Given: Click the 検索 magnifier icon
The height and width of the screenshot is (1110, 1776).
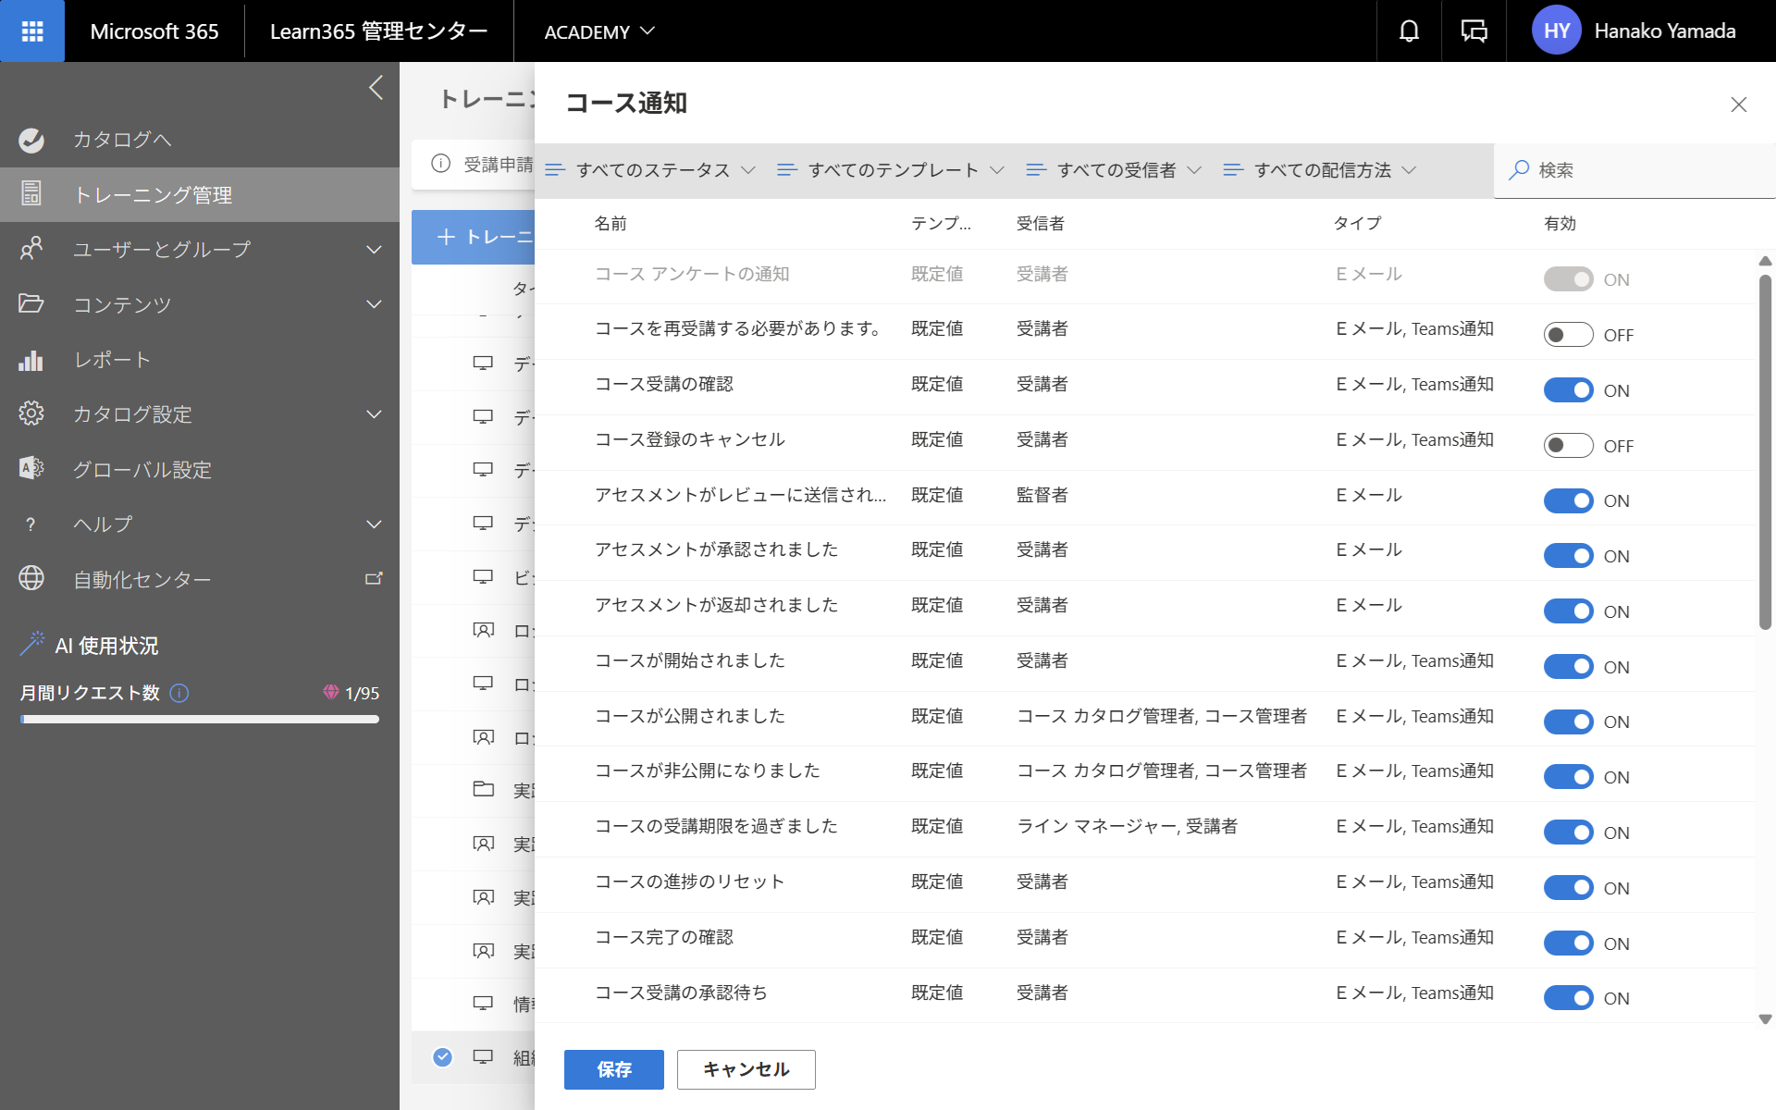Looking at the screenshot, I should [1519, 170].
